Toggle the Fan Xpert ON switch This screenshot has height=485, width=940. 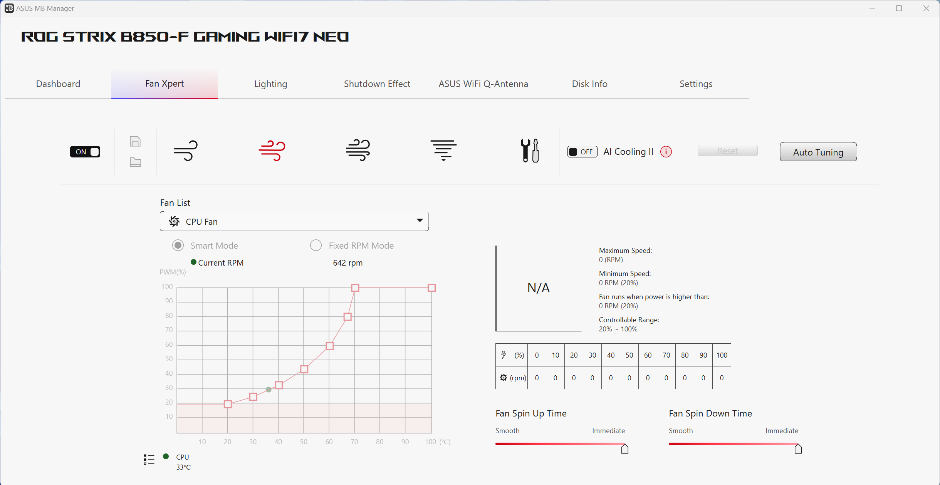[x=85, y=152]
